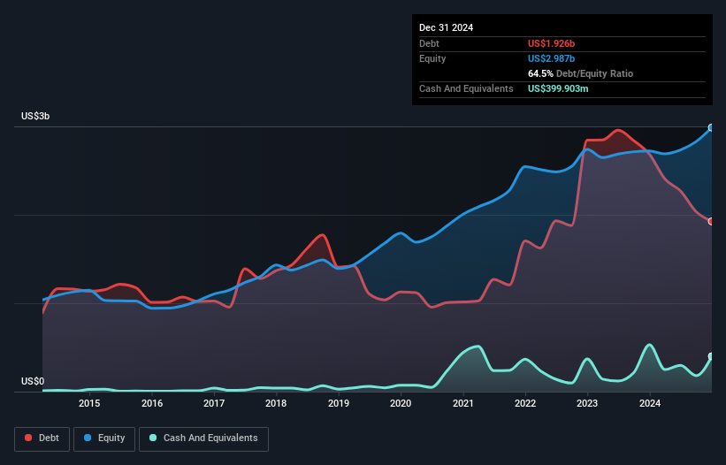Click the blue Equity legend dot
This screenshot has height=465, width=726.
pyautogui.click(x=88, y=438)
